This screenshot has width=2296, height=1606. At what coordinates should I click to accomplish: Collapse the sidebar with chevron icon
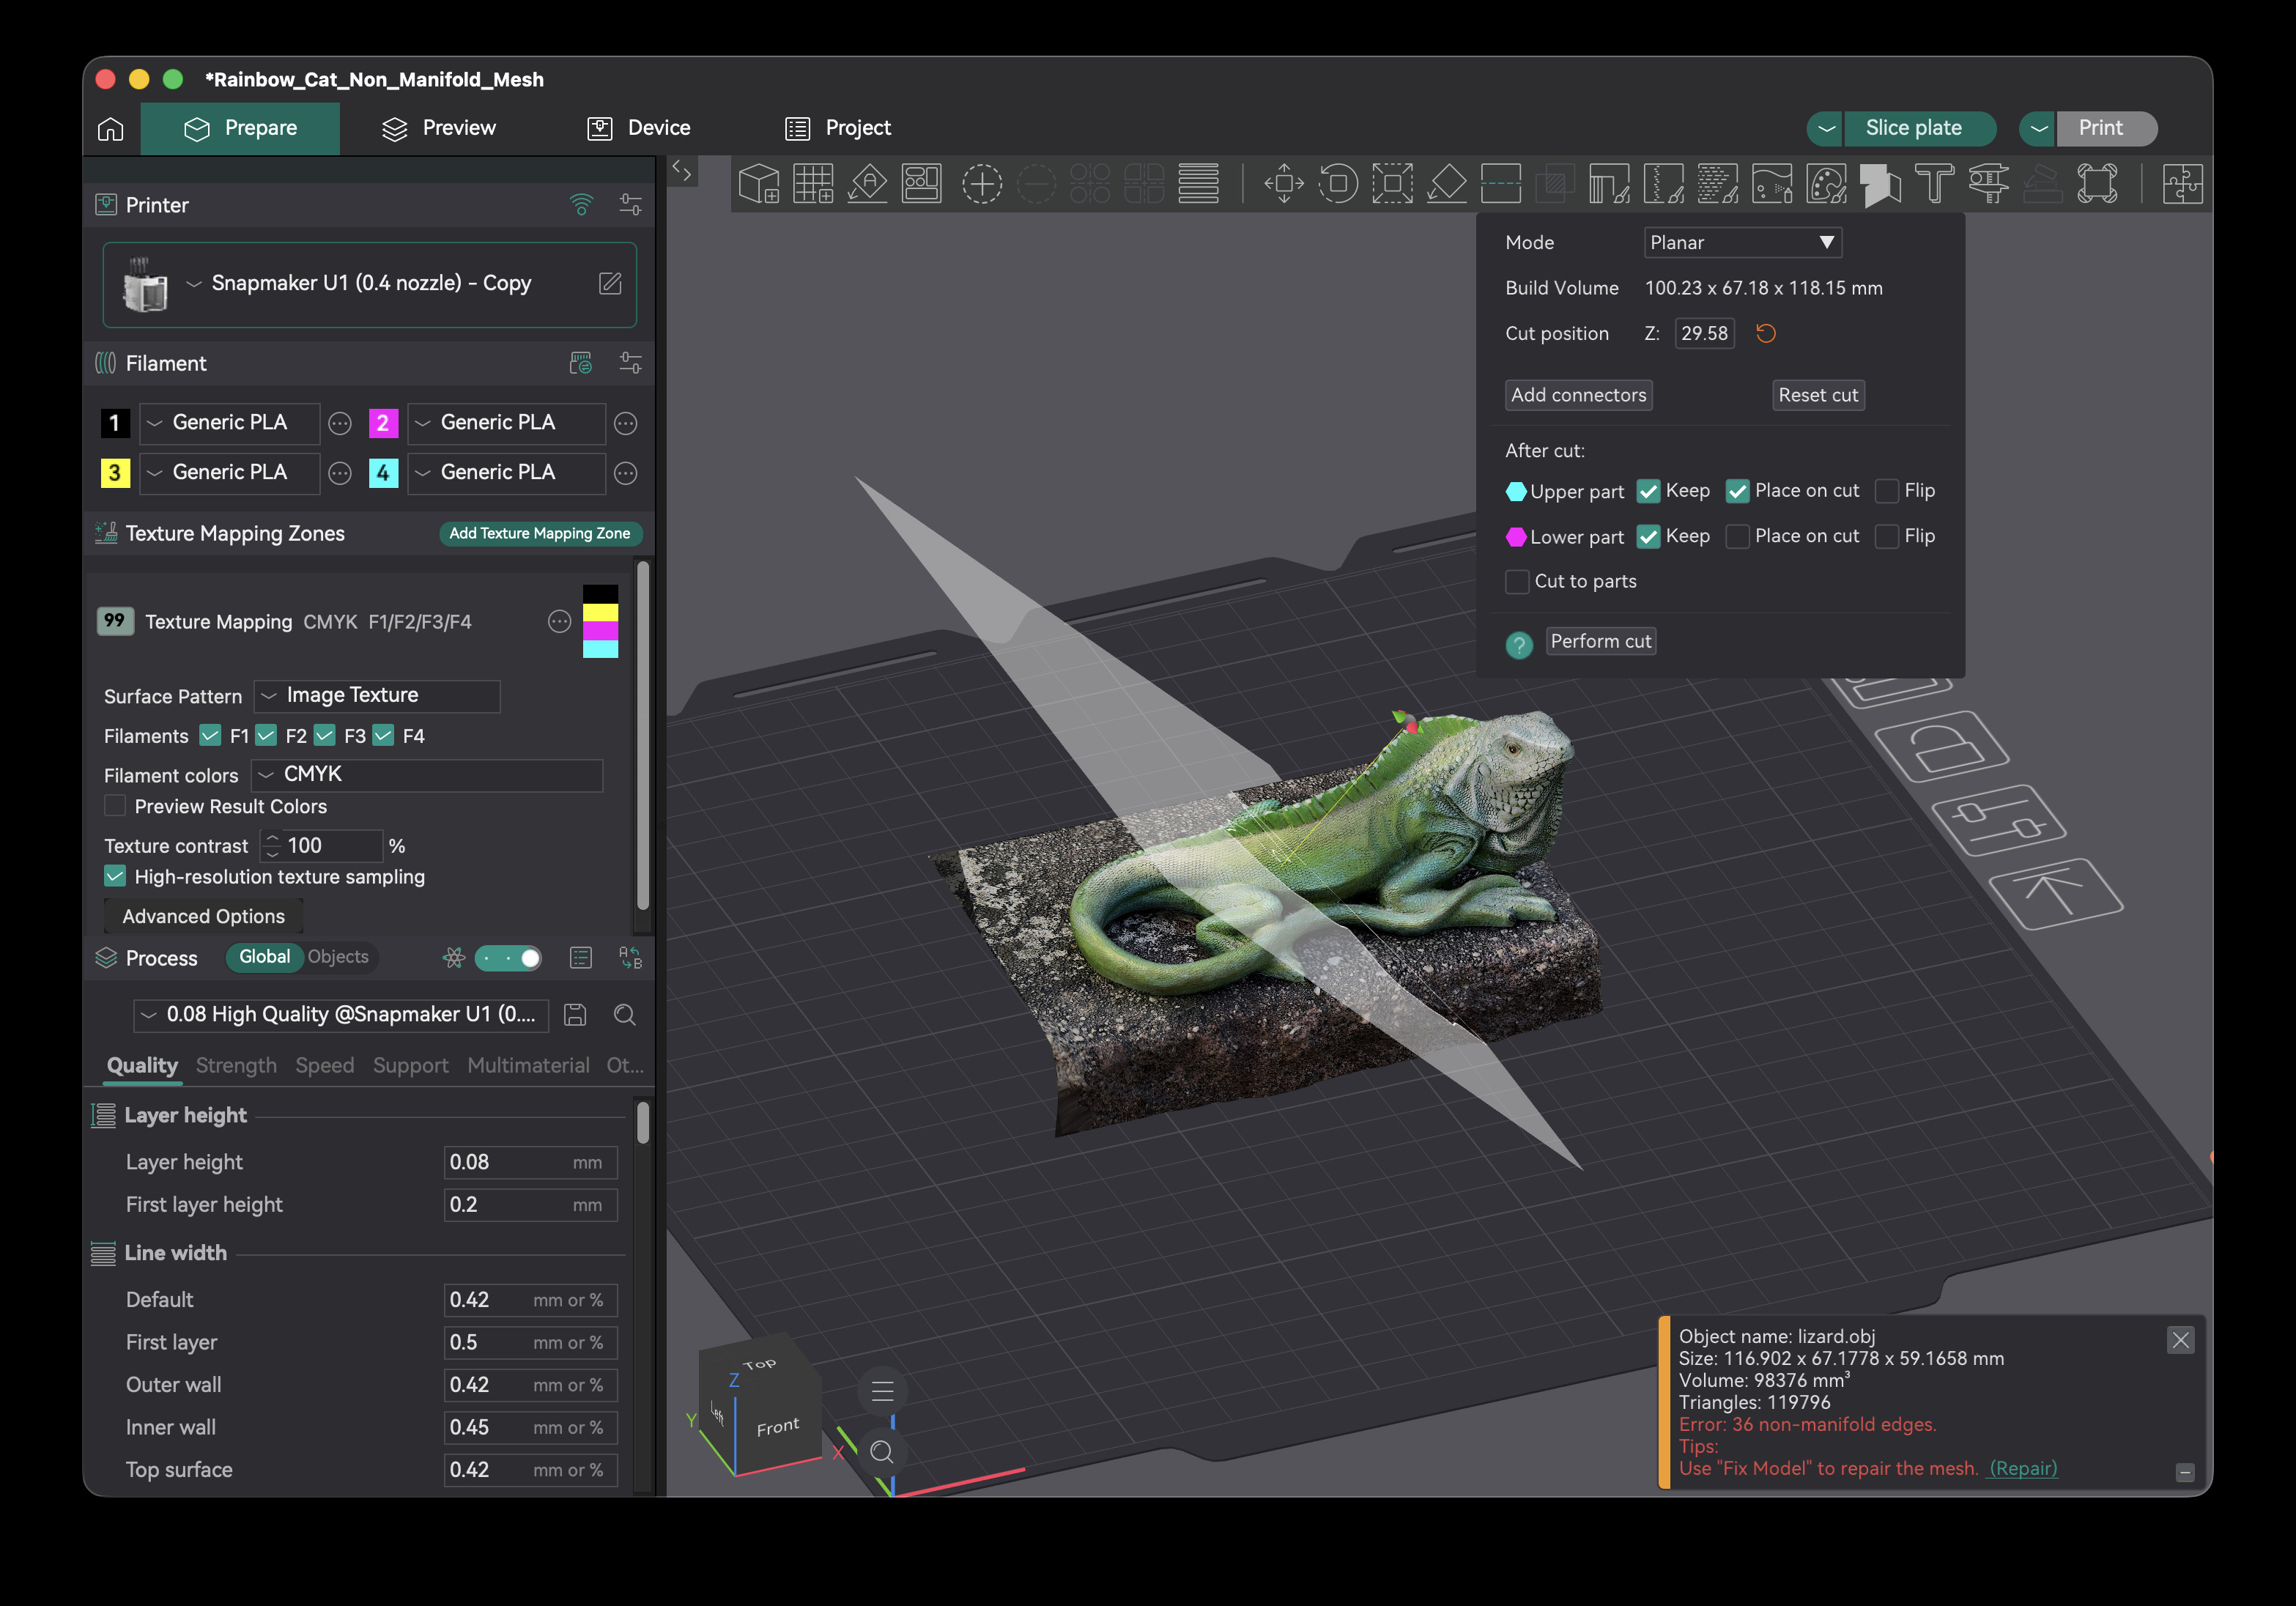point(682,171)
